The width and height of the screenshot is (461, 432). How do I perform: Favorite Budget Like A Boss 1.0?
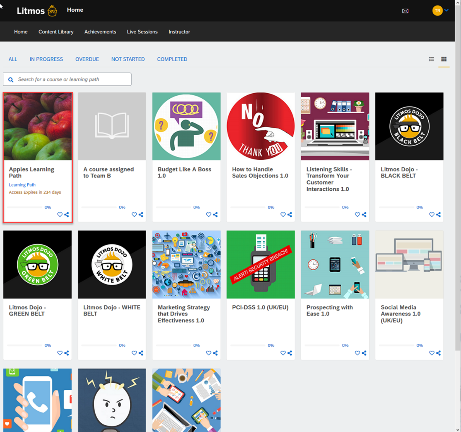tap(208, 215)
